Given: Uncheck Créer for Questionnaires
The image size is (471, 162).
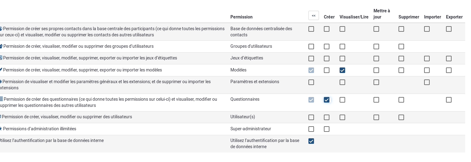Looking at the screenshot, I should click(x=327, y=100).
